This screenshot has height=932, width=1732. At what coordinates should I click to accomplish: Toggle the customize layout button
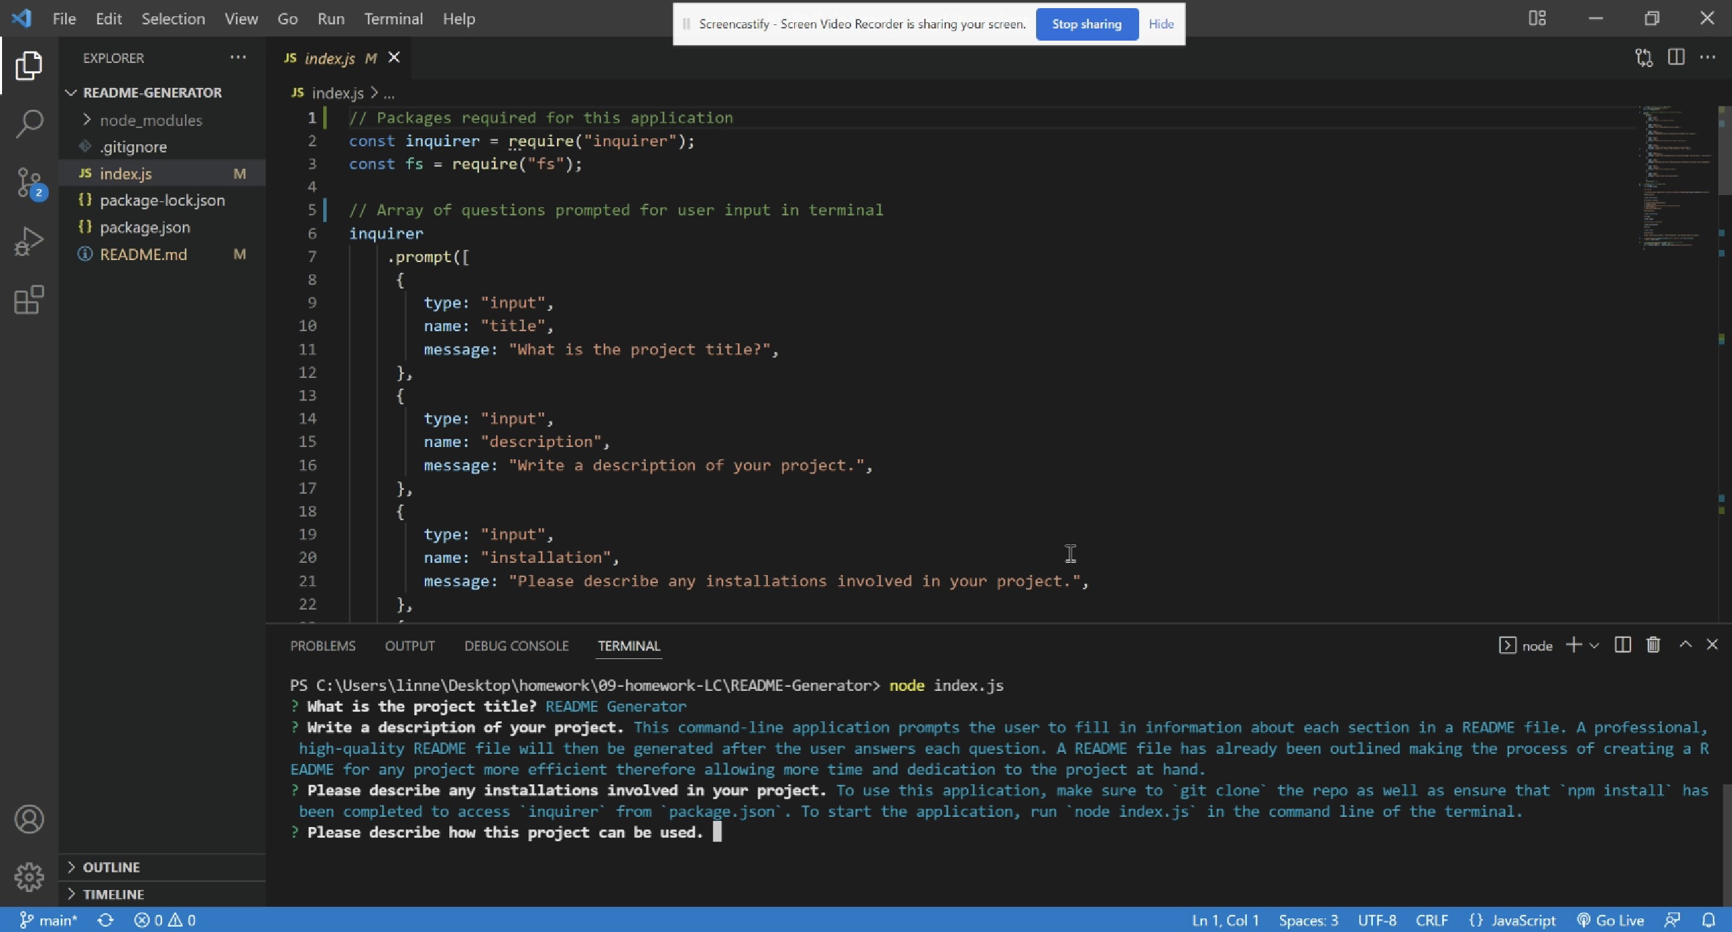coord(1538,18)
